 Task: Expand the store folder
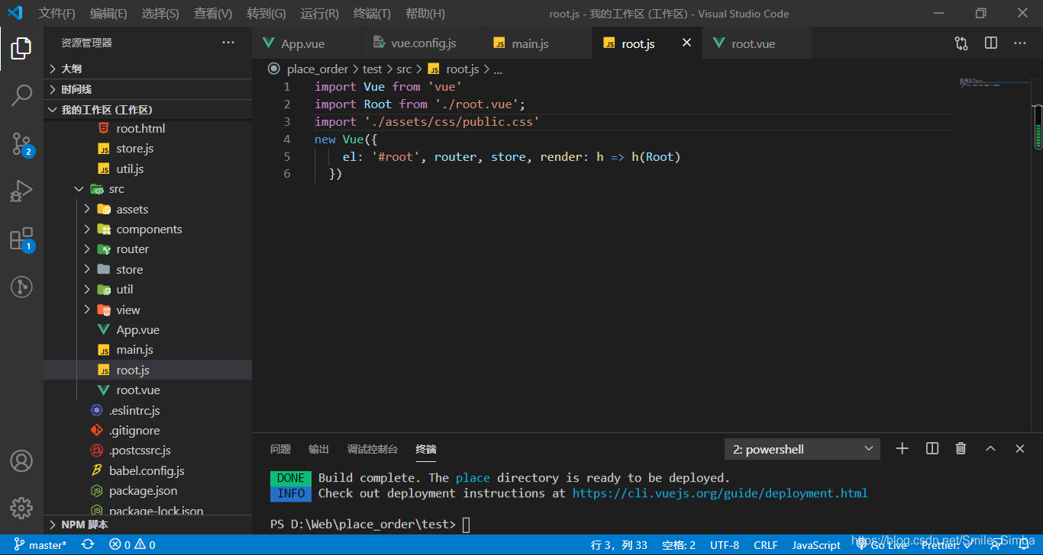[147, 270]
